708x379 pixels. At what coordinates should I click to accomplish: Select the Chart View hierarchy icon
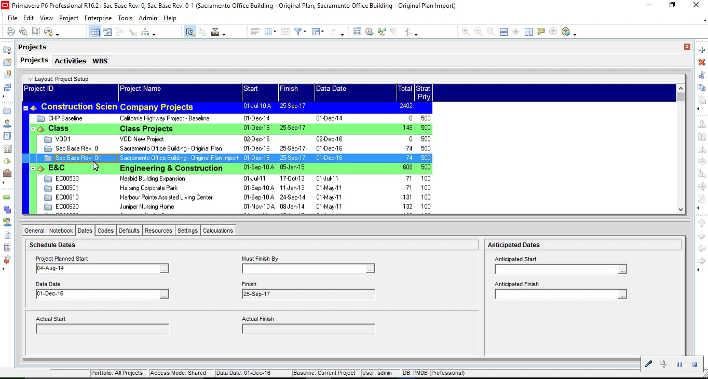(145, 32)
